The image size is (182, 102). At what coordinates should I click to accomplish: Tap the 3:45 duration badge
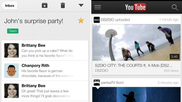point(174,57)
